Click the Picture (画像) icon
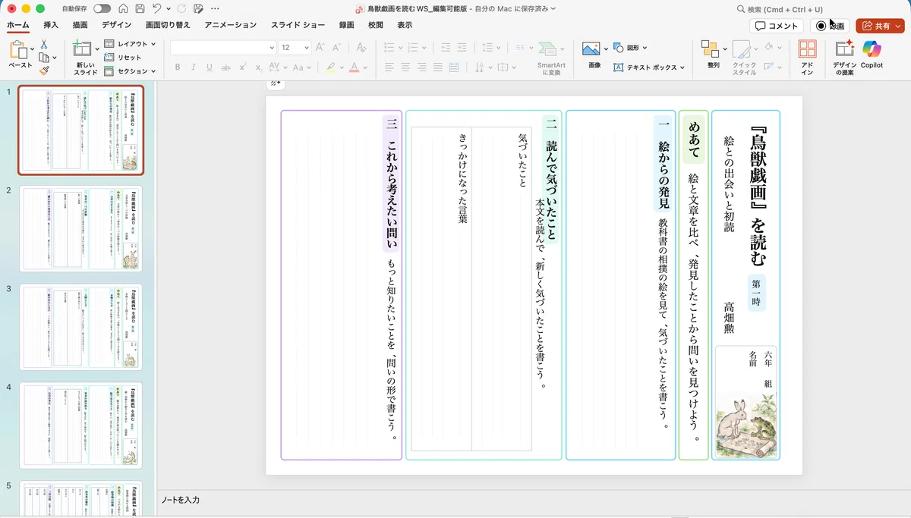Image resolution: width=911 pixels, height=518 pixels. coord(591,49)
